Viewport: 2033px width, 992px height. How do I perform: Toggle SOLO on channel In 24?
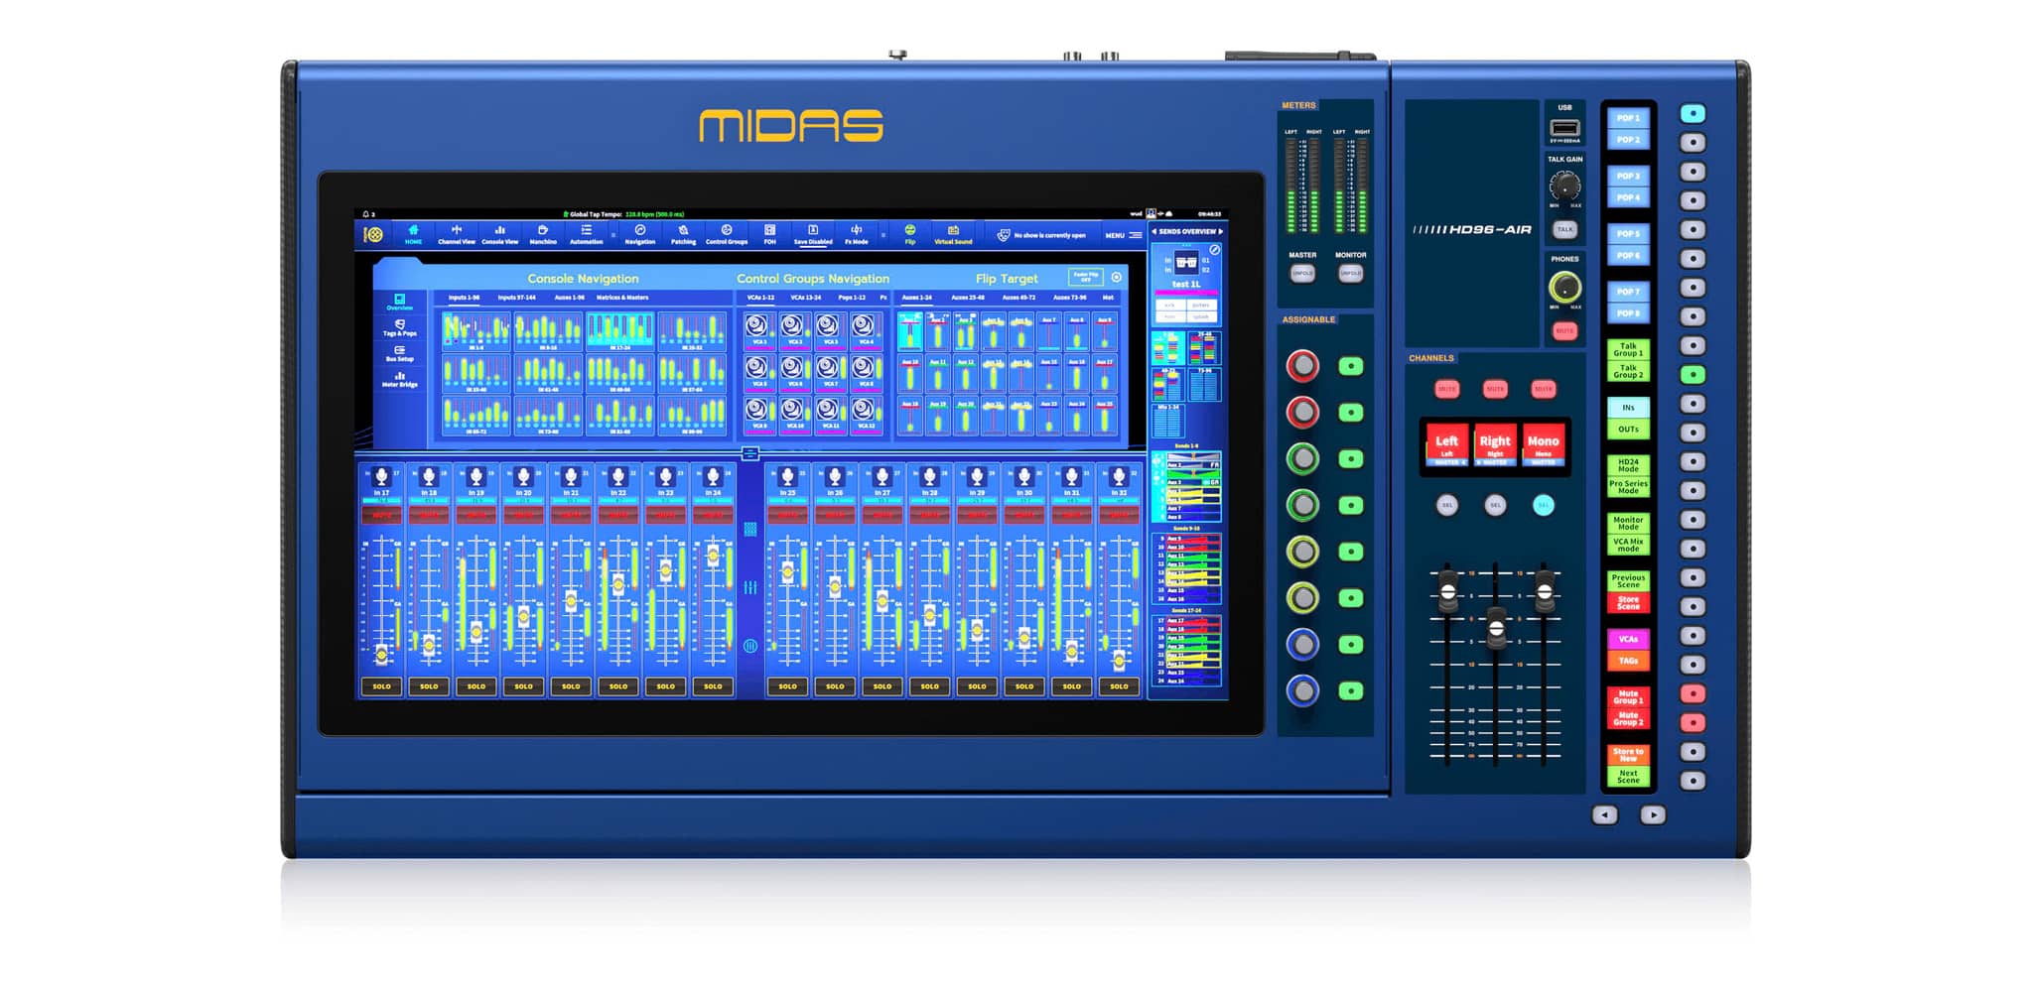[x=713, y=686]
